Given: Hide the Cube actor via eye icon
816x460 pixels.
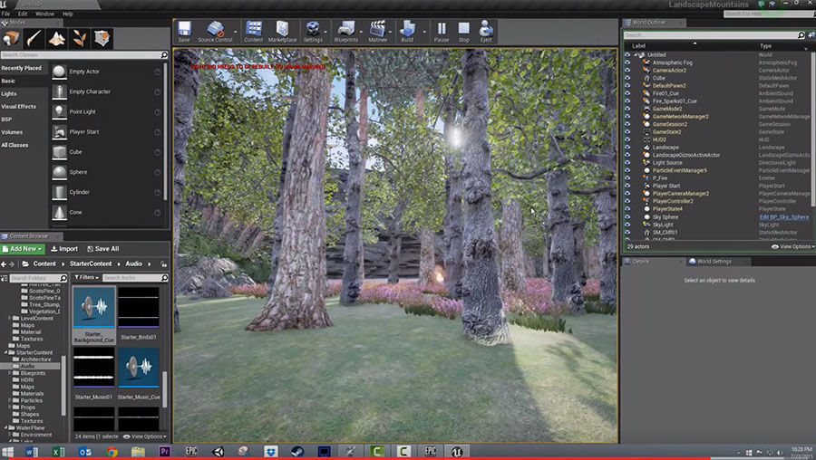Looking at the screenshot, I should click(x=627, y=78).
